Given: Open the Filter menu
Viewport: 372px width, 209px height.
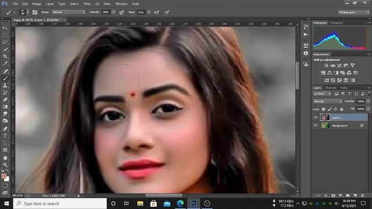Looking at the screenshot, I should pos(87,4).
